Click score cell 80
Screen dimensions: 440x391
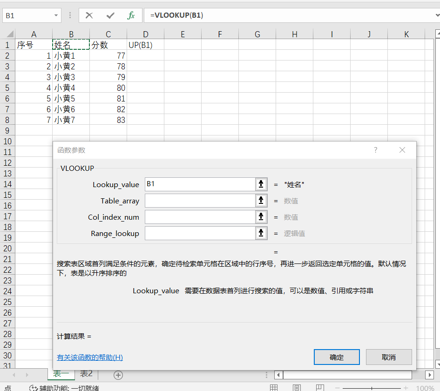108,88
